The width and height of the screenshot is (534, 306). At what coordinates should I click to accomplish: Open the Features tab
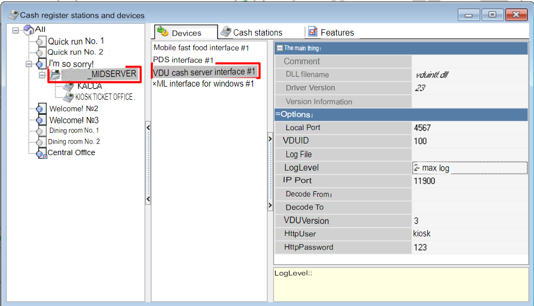(337, 32)
